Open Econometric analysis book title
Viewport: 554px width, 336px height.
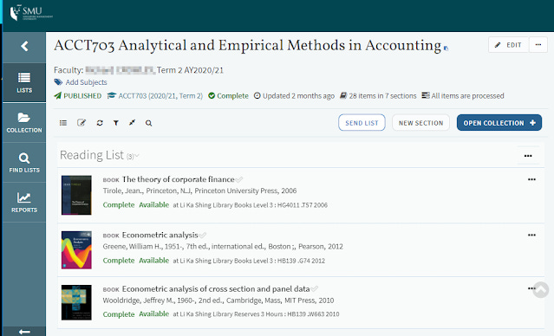pos(160,235)
